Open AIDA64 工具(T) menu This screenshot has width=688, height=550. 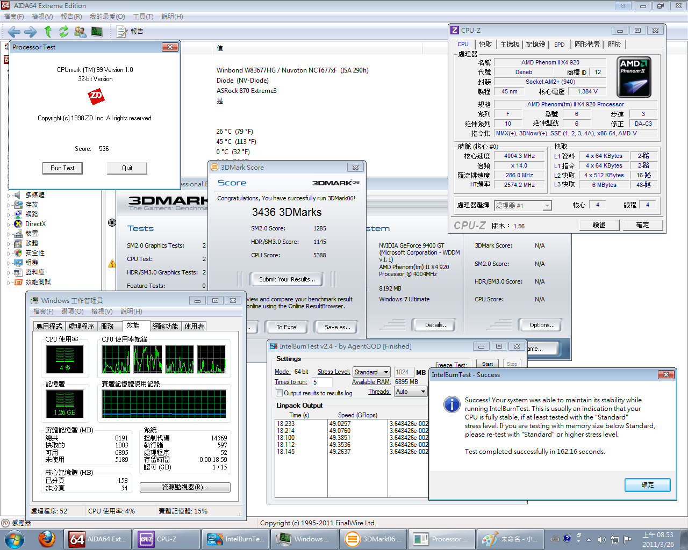coord(143,17)
